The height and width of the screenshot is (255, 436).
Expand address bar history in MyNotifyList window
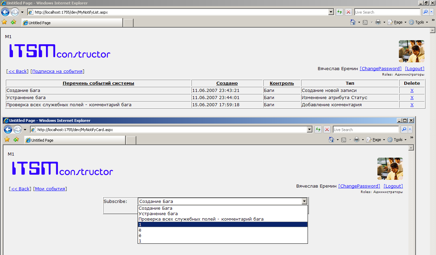331,12
